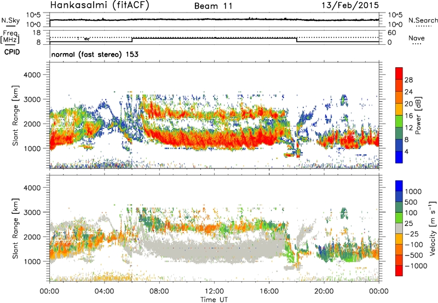Screen dimensions: 438x303
Task: Select the 500 label on the velocity colorbar
Action: [x=412, y=202]
